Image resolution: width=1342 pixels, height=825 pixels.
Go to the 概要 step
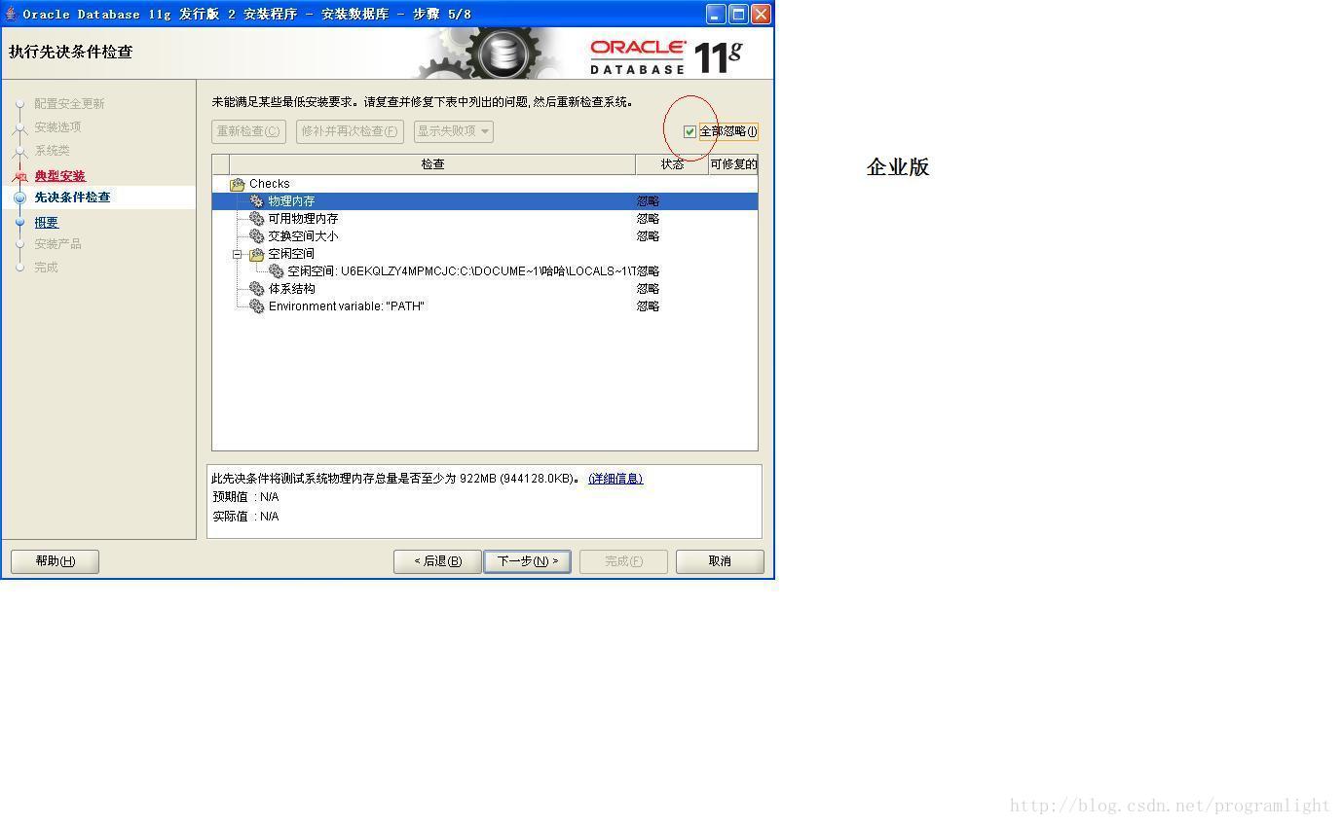click(x=47, y=223)
